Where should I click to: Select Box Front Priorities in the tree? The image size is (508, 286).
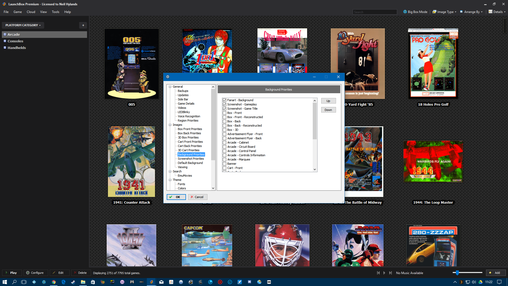[x=190, y=129]
